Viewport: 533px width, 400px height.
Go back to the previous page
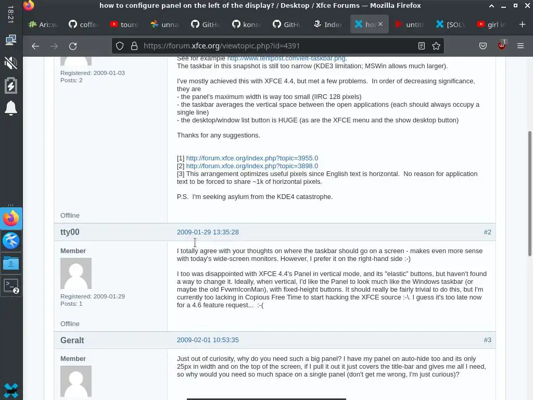pyautogui.click(x=35, y=46)
